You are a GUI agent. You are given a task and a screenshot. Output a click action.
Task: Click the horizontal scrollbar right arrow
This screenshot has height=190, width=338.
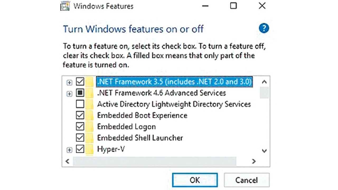tap(254, 161)
